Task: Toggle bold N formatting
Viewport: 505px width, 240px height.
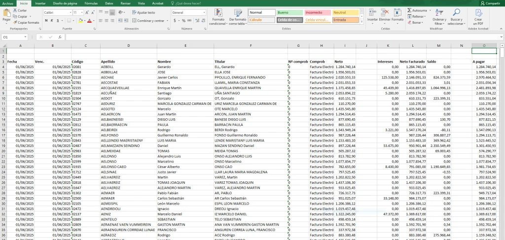Action: [46, 21]
